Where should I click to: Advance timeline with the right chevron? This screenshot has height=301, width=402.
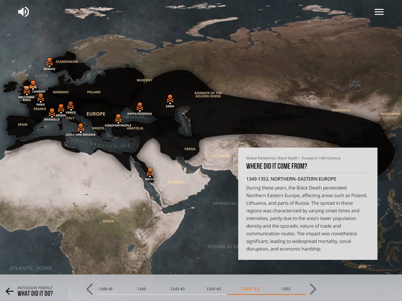pos(313,289)
